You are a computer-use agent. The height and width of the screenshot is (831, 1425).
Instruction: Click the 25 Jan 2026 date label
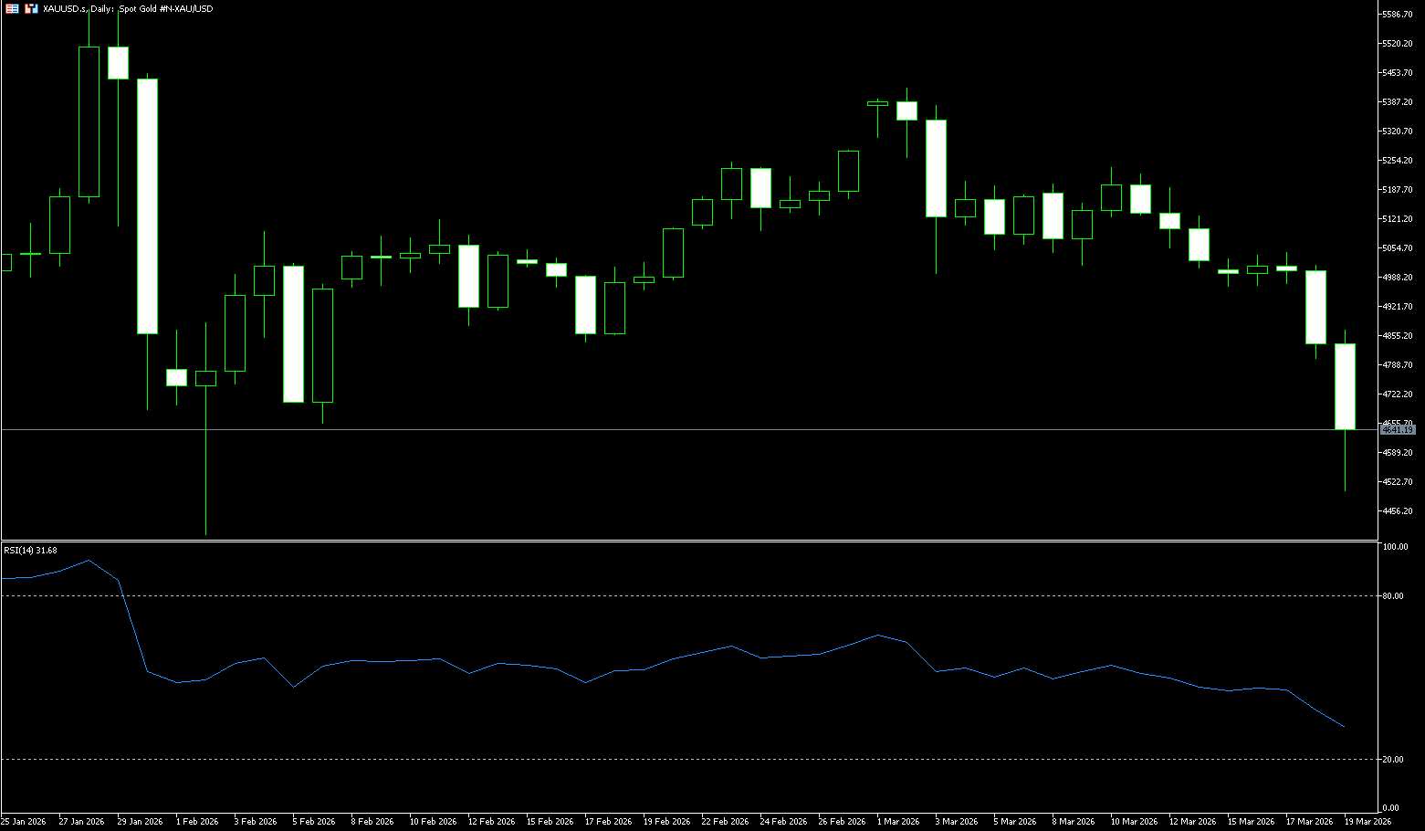[24, 822]
